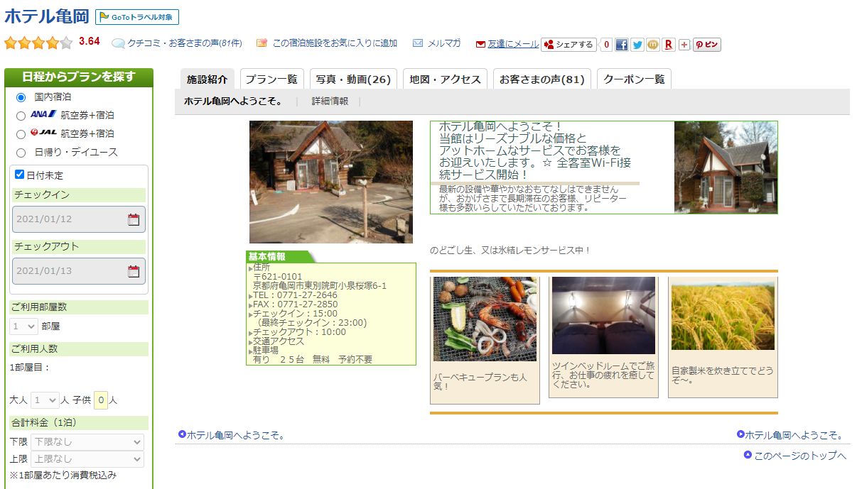Click the star rating icons
The image size is (857, 489).
coord(38,43)
